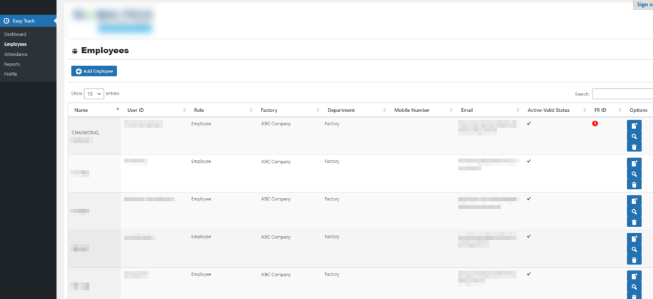Viewport: 653px width, 299px height.
Task: Click the green checkmark in the second employee row
Action: pyautogui.click(x=529, y=161)
